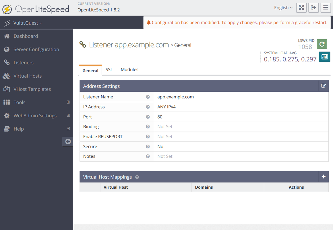333x230 pixels.
Task: Collapse the sidebar with arrow button
Action: tap(68, 141)
